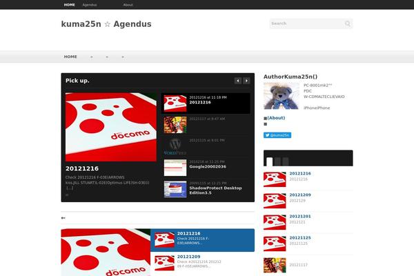Image resolution: width=414 pixels, height=276 pixels.
Task: Switch to the second dark sidebar tab
Action: point(277,161)
